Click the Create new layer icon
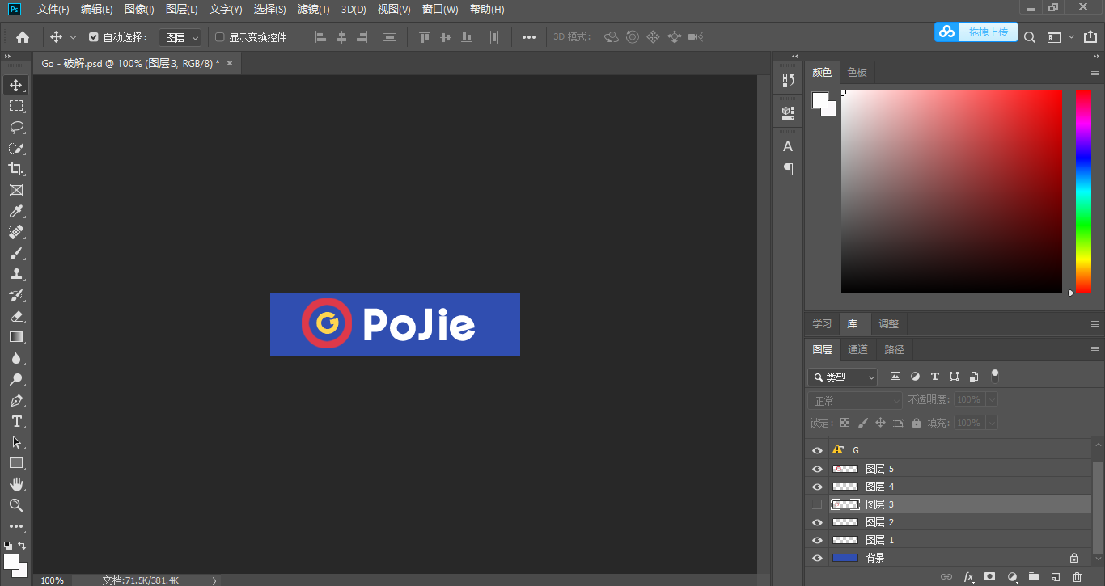The height and width of the screenshot is (586, 1105). pyautogui.click(x=1055, y=577)
